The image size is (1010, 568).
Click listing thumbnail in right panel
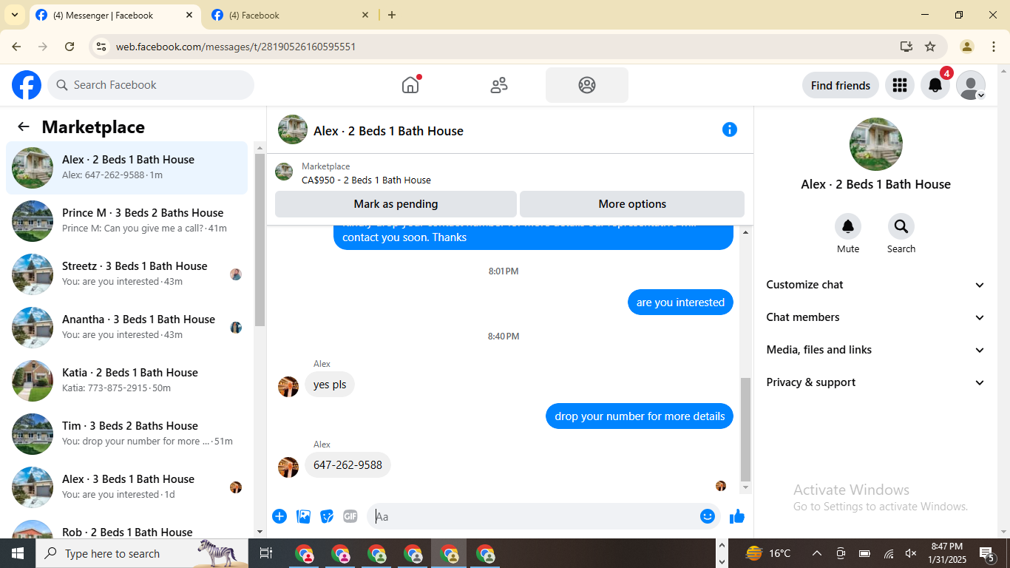pyautogui.click(x=876, y=144)
